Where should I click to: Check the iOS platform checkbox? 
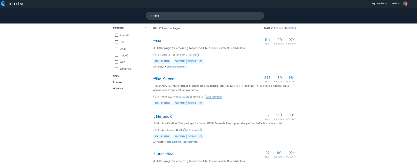(117, 42)
